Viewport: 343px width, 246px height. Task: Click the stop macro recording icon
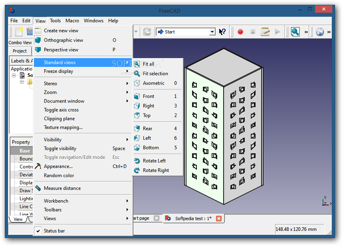point(253,32)
